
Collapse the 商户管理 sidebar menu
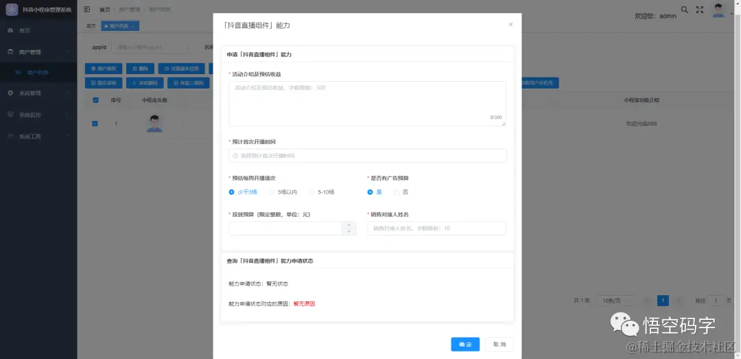point(38,52)
